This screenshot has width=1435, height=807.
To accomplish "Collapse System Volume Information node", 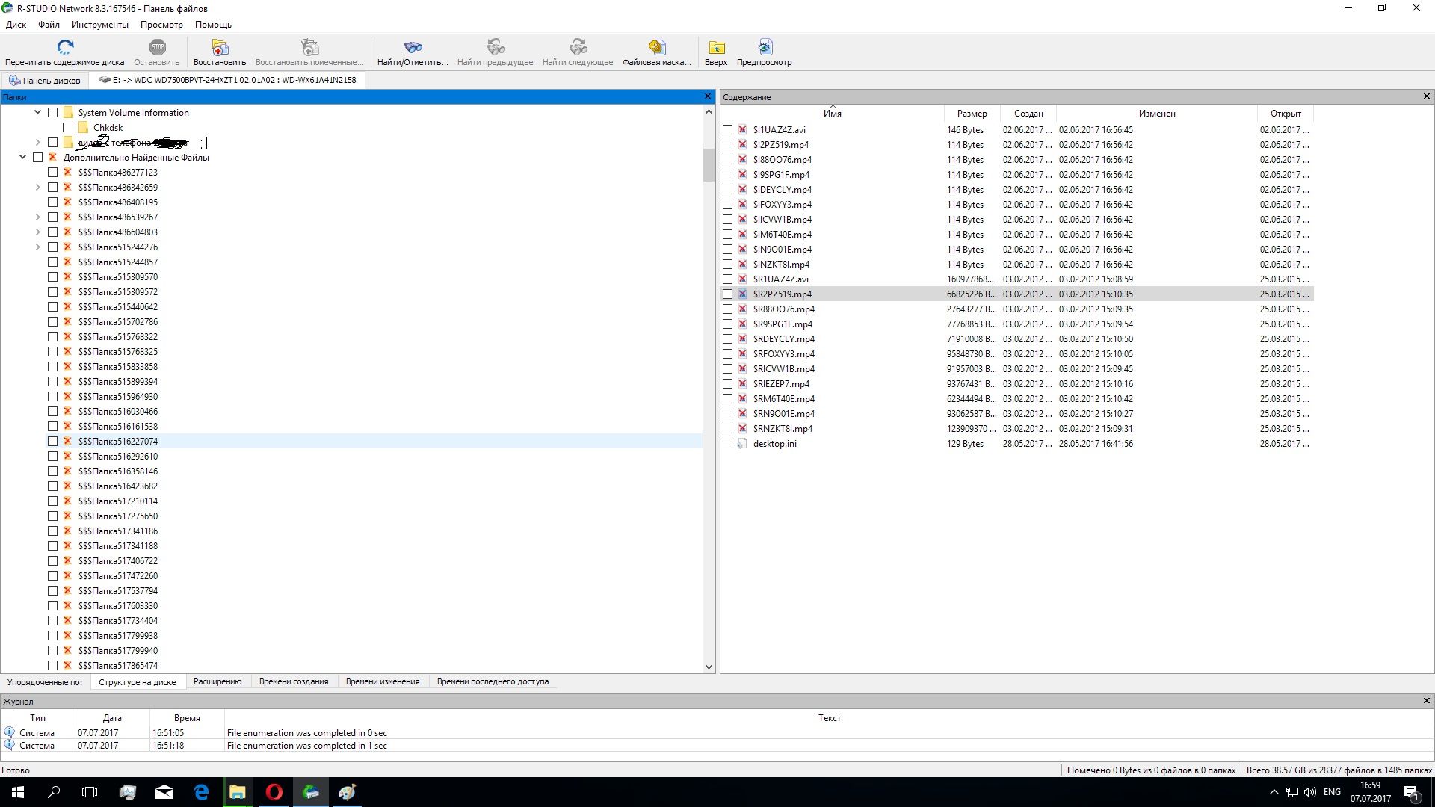I will tap(37, 112).
